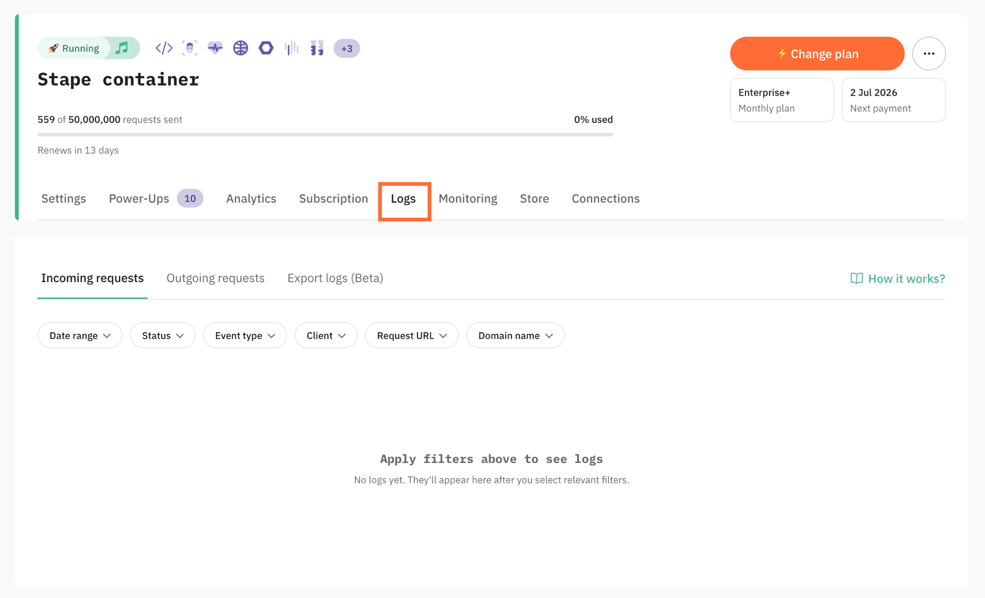Show the +3 additional power-ups badge
This screenshot has width=985, height=598.
click(347, 49)
